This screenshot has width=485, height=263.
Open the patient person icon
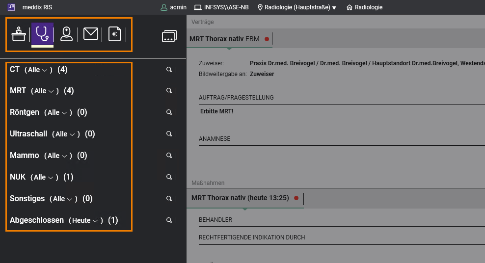[66, 34]
